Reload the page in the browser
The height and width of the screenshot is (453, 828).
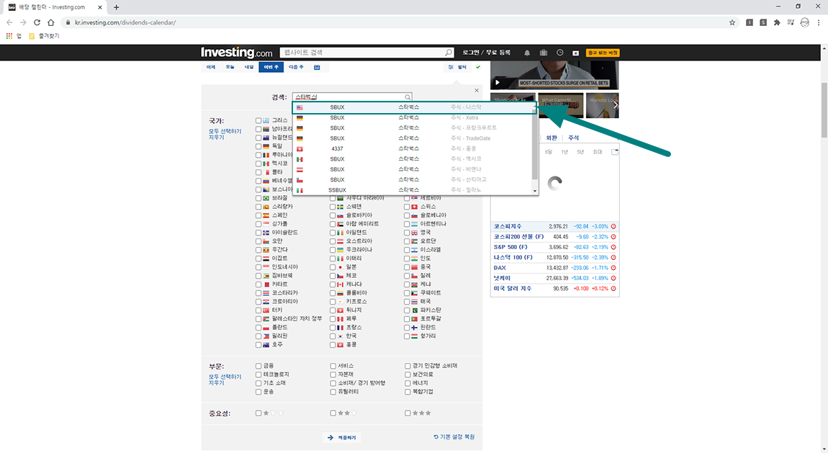(x=37, y=22)
